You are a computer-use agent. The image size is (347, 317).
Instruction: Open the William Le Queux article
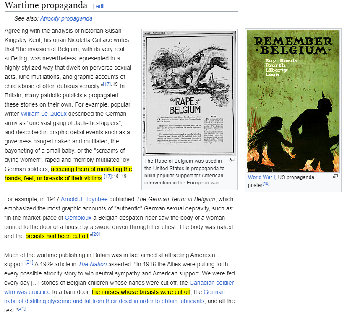(44, 114)
